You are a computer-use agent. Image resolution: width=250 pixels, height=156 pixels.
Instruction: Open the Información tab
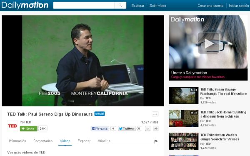tap(17, 141)
